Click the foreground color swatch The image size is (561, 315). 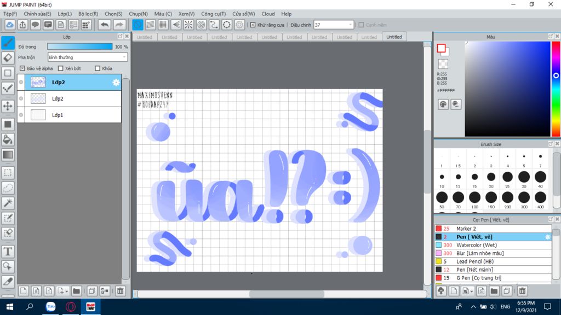(x=441, y=48)
